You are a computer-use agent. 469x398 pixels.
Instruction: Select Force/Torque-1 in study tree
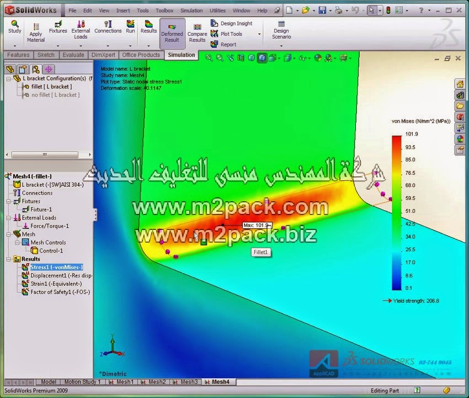[49, 226]
